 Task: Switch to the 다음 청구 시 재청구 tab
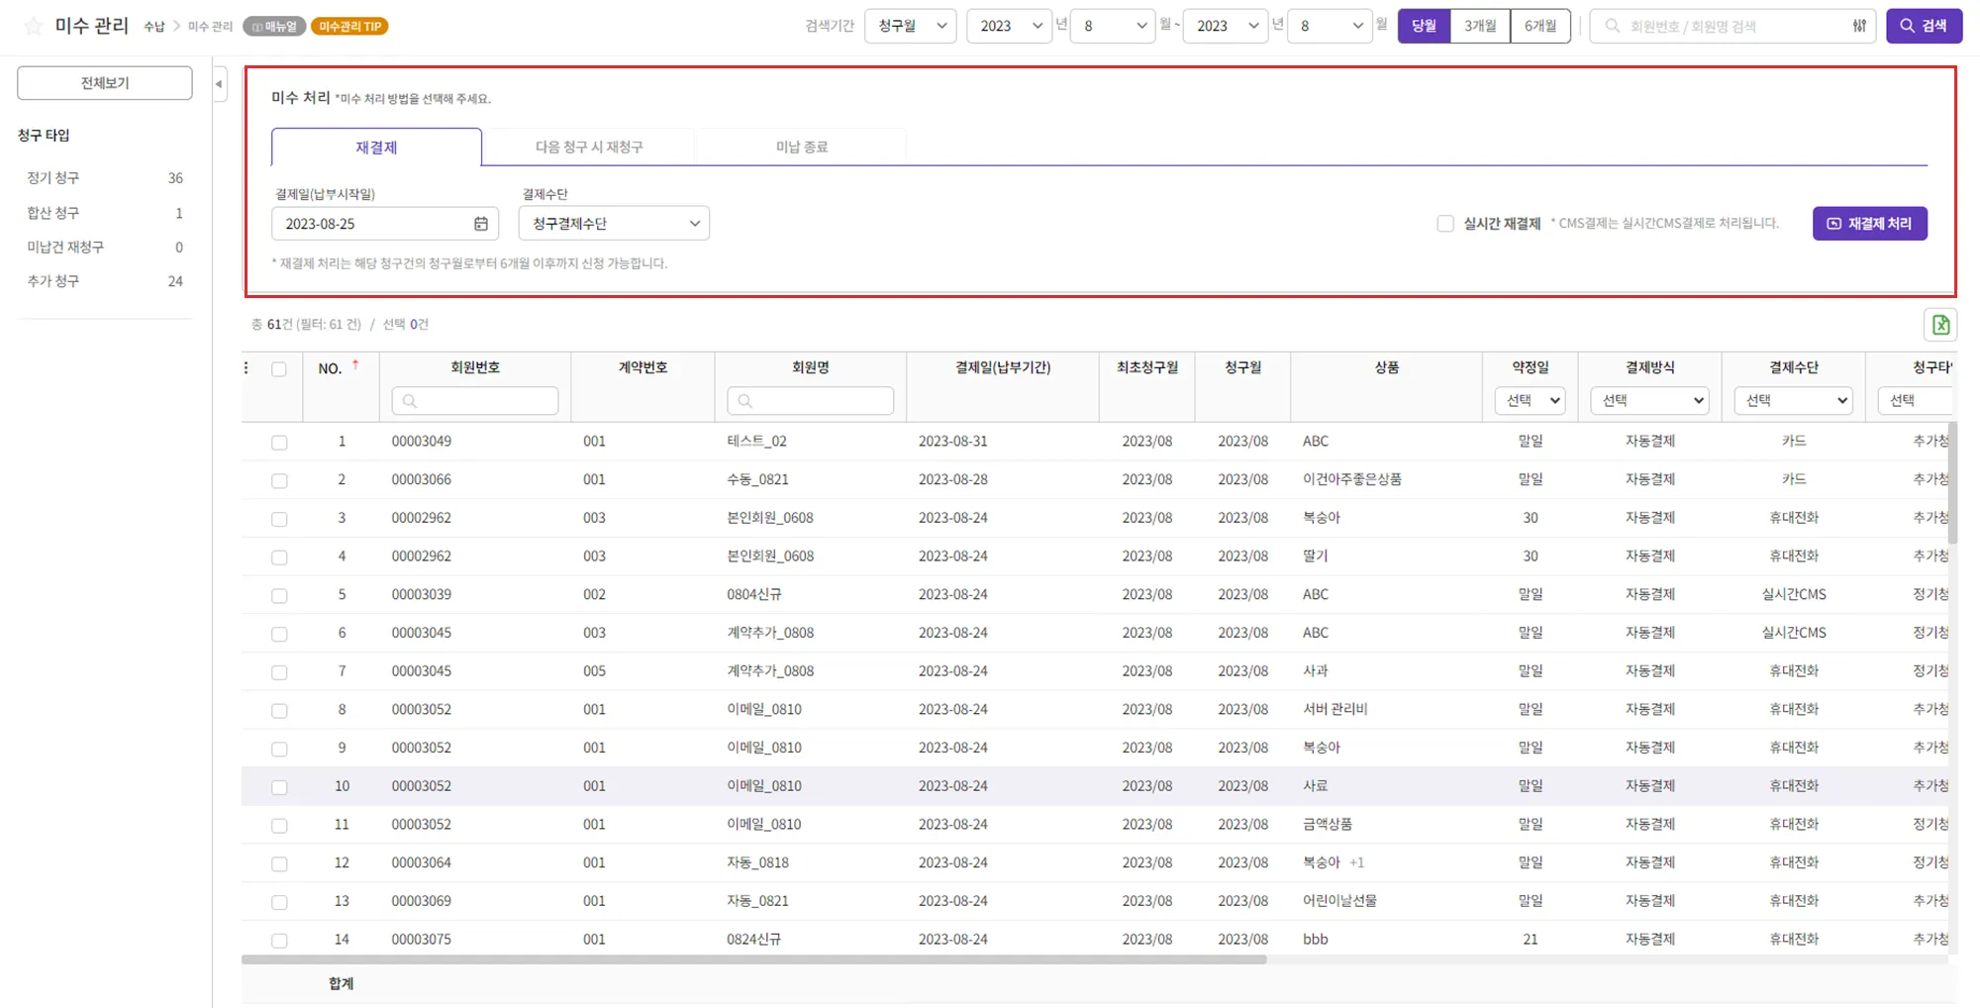pyautogui.click(x=589, y=147)
